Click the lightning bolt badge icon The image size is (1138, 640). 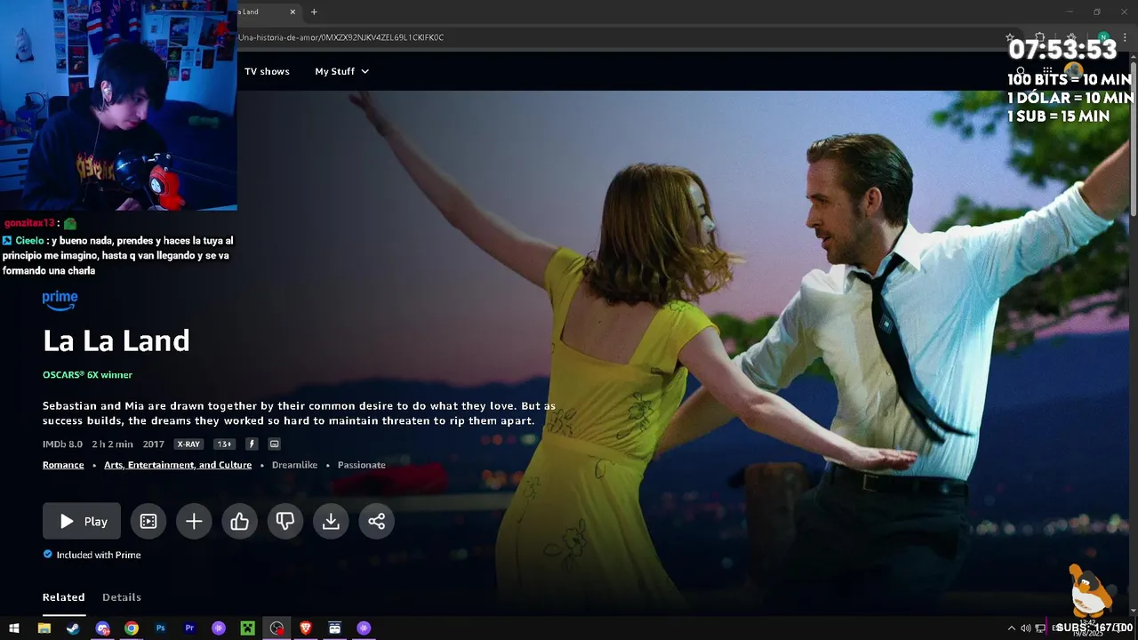(x=252, y=444)
